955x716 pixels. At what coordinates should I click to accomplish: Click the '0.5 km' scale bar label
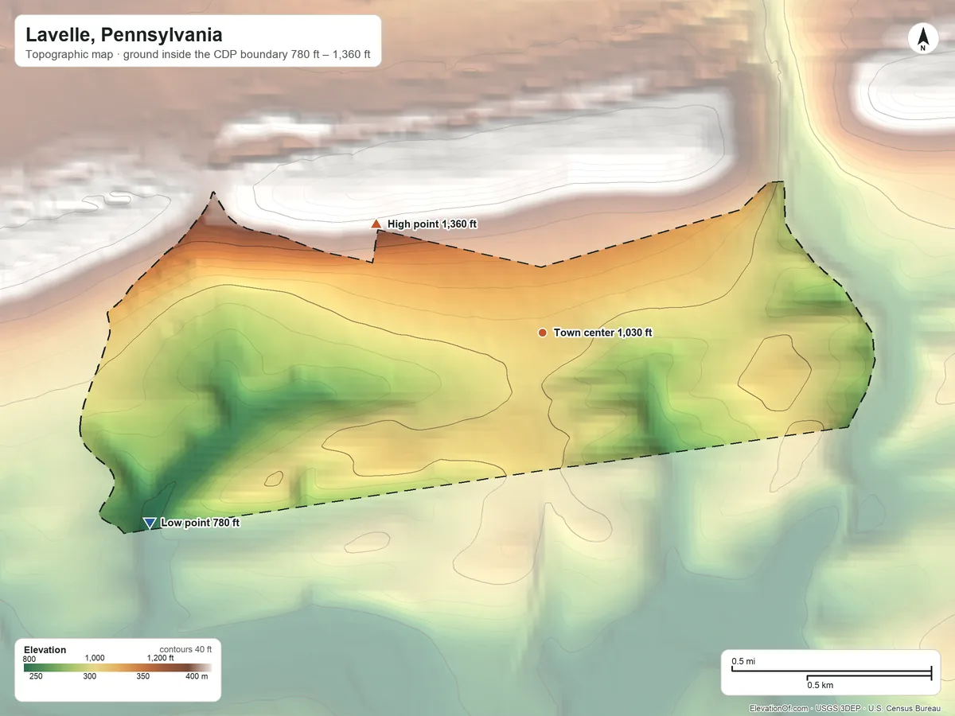[820, 684]
